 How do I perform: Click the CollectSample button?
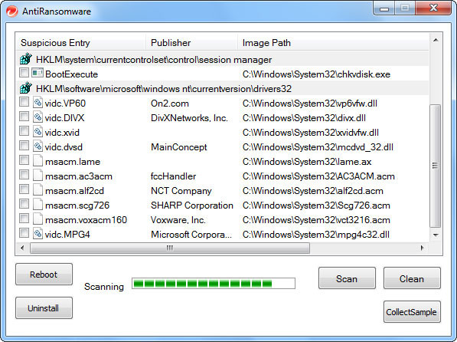click(x=412, y=312)
